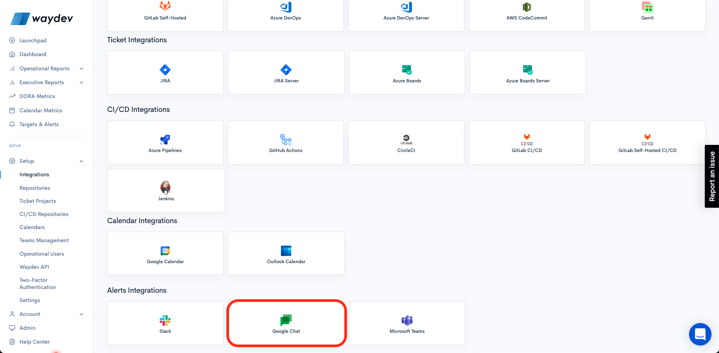The width and height of the screenshot is (719, 353).
Task: Click the Microsoft Teams card label
Action: [407, 331]
